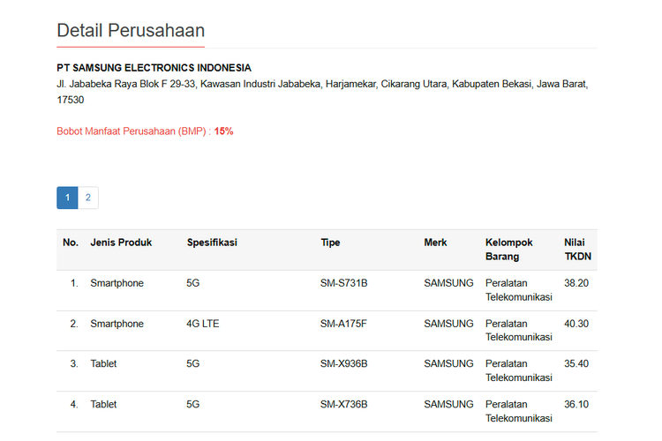Click TKDN value 40.30
662x441 pixels.
576,324
